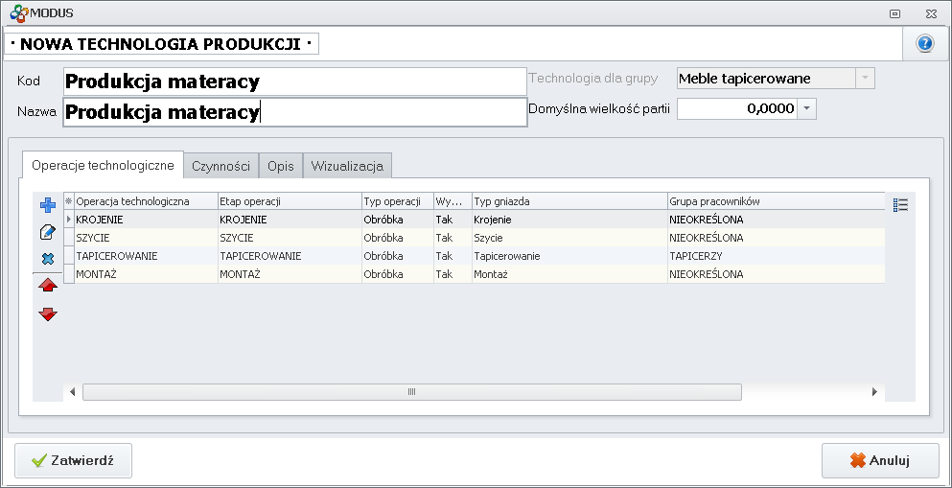Screen dimensions: 952x488
Task: Sort by the Typ gniazda column header
Action: coord(569,201)
